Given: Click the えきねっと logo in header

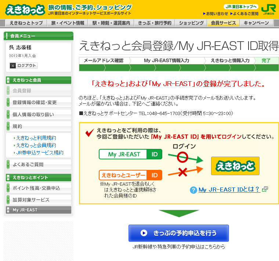Looking at the screenshot, I should 25,10.
